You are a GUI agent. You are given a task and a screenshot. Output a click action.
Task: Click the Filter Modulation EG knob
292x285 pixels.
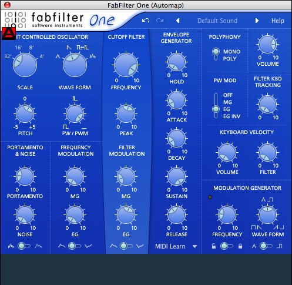click(126, 214)
